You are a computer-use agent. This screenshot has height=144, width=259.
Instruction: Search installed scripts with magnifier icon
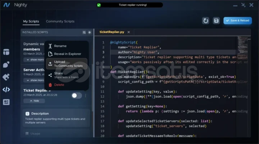pos(84,32)
